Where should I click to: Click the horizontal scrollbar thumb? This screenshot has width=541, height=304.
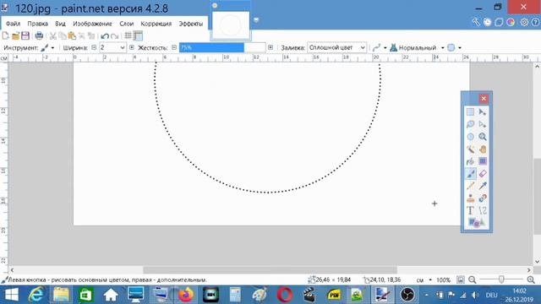pos(270,270)
